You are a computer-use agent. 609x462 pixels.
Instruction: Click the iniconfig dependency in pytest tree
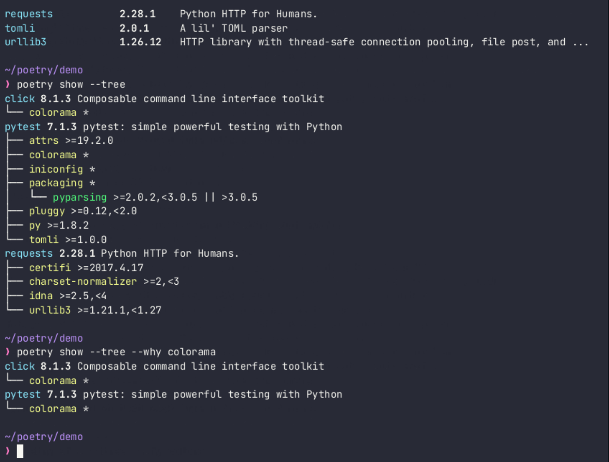(x=56, y=169)
